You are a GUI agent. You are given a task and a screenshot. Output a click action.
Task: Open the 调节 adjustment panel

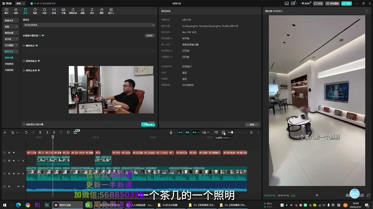(92, 11)
